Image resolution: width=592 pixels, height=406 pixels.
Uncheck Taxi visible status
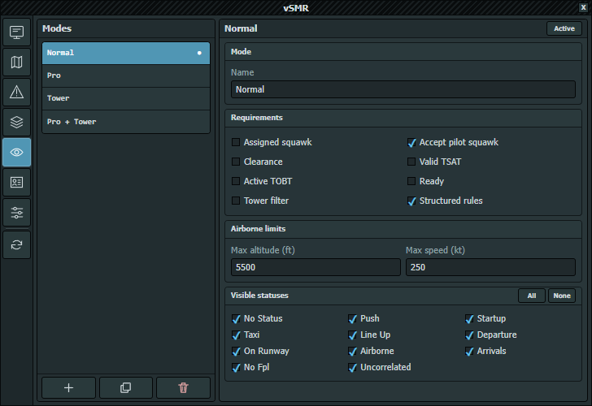(x=236, y=335)
